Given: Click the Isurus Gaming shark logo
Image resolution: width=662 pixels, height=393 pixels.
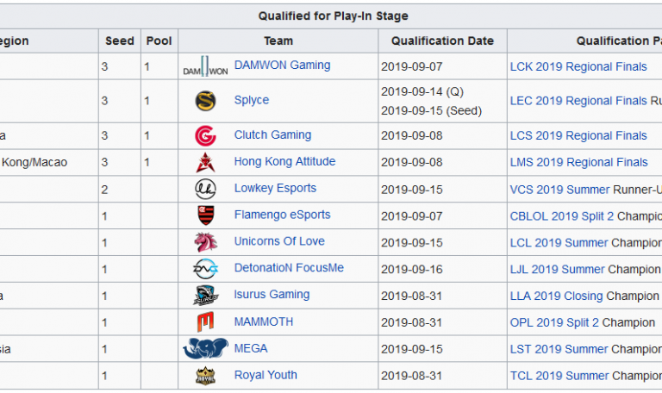Looking at the screenshot, I should pos(205,296).
